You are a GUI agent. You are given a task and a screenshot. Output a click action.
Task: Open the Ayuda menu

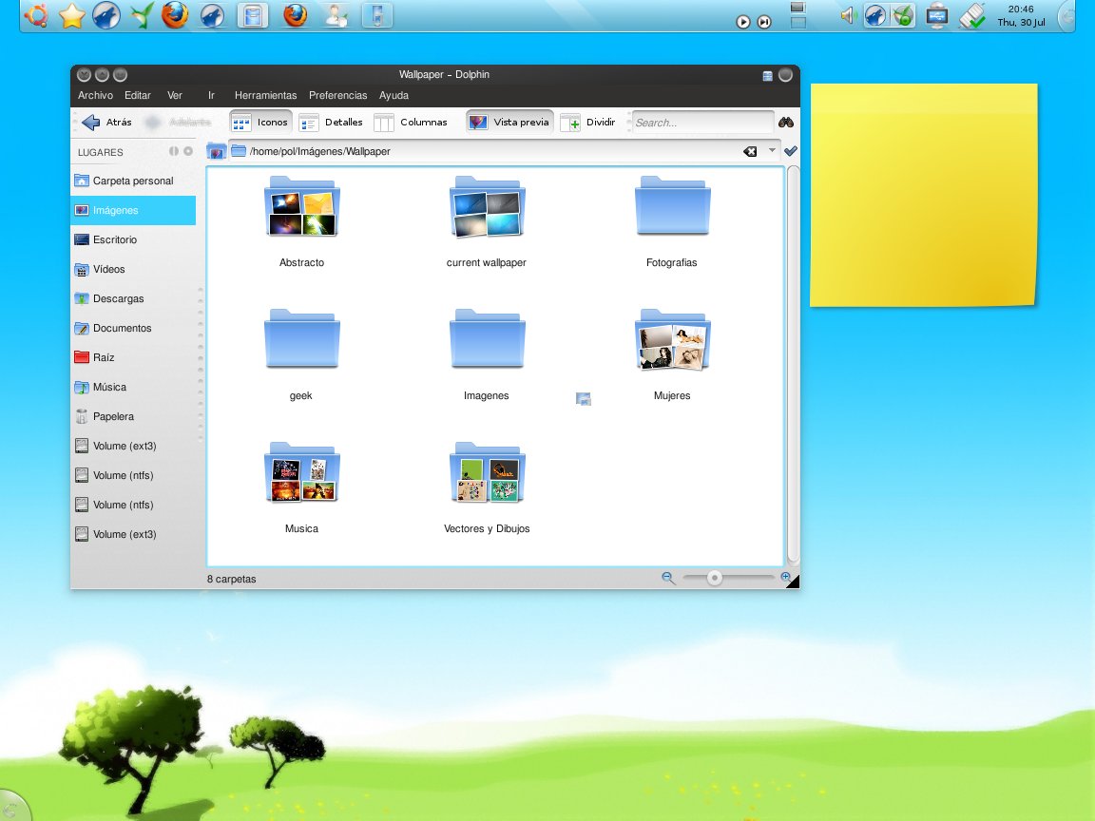[x=394, y=95]
